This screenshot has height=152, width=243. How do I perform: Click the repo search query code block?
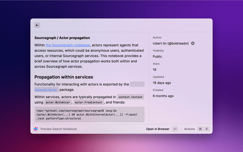click(90, 114)
